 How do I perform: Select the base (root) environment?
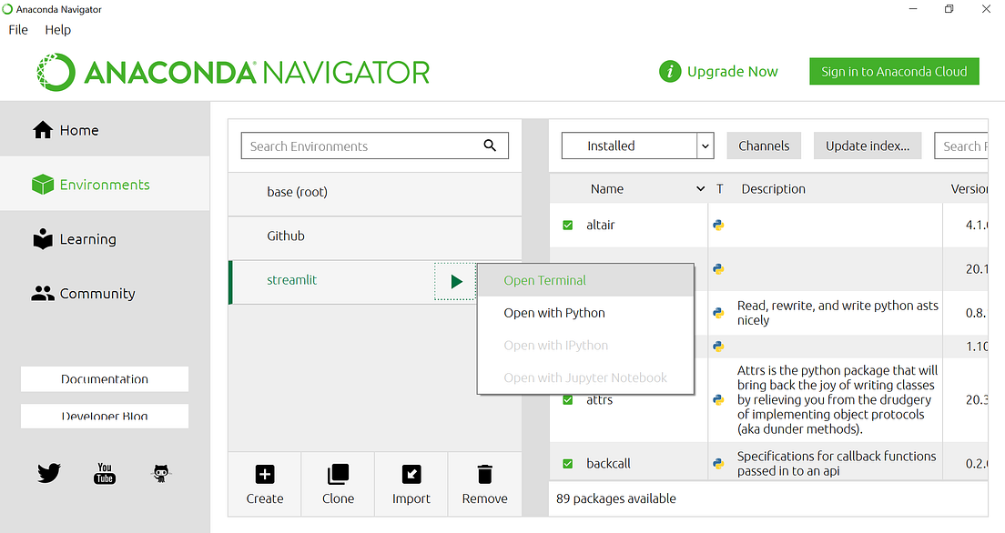click(375, 192)
